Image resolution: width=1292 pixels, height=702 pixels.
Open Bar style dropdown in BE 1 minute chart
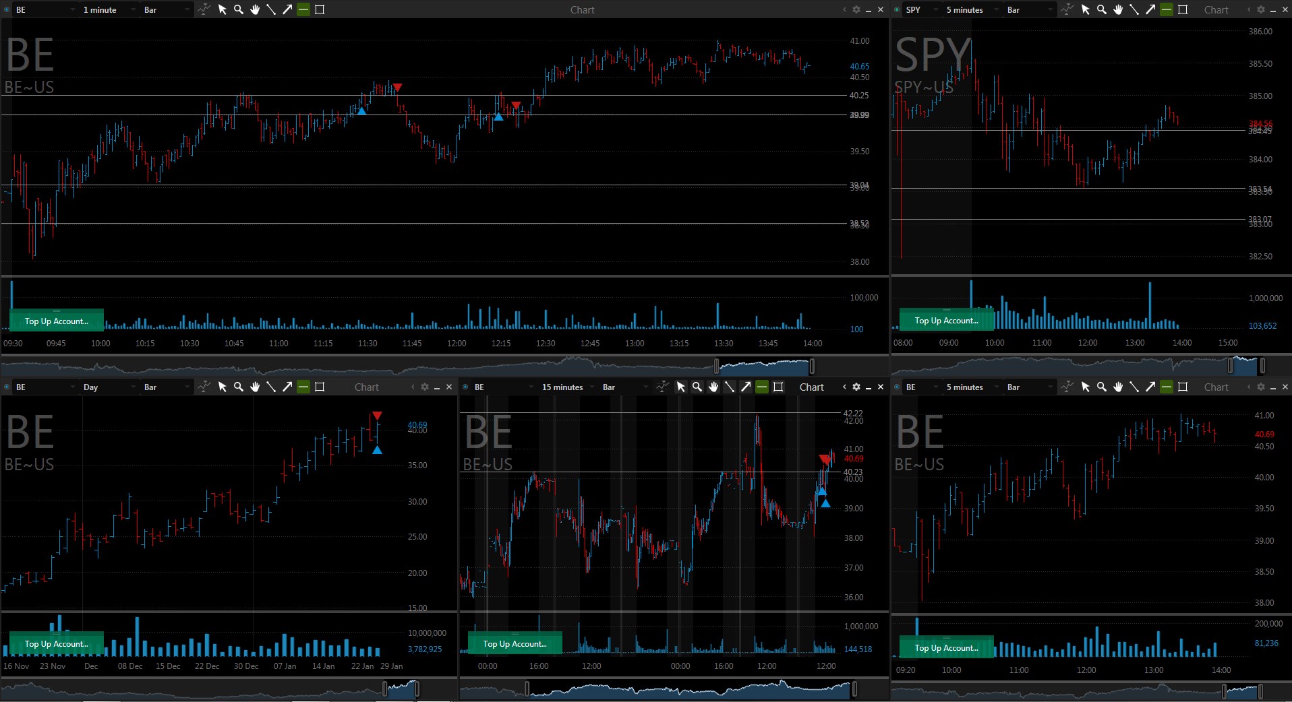point(167,9)
